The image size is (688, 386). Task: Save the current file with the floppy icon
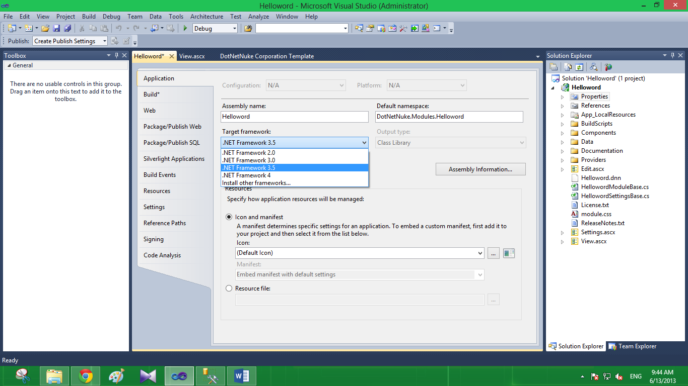tap(56, 28)
